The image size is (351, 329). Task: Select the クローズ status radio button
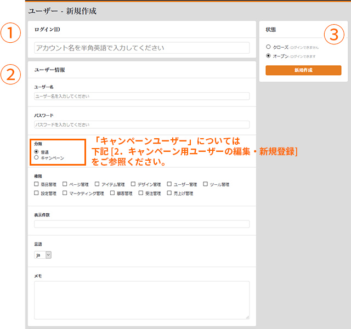click(x=268, y=48)
